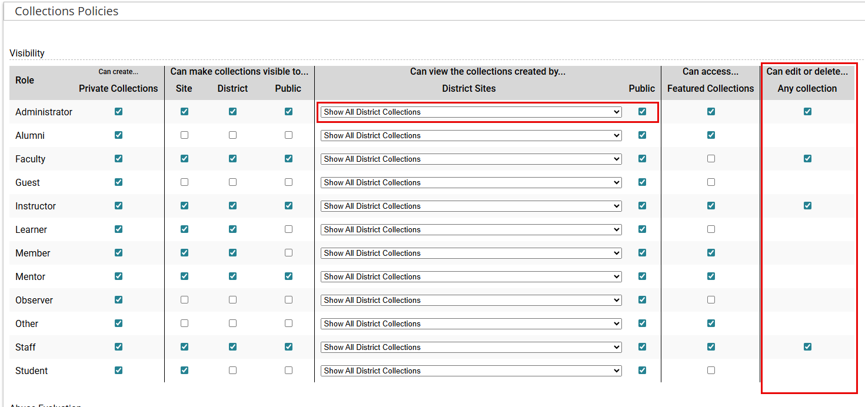Toggle Mentor Public visibility checkbox
Viewport: 865px width, 407px height.
(289, 276)
